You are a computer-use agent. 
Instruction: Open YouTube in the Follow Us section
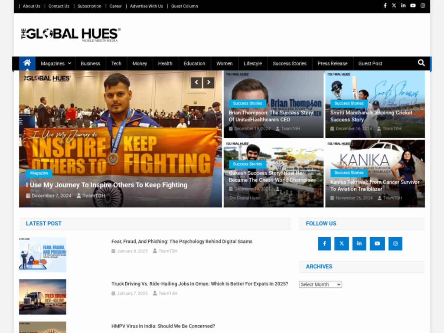click(x=377, y=243)
